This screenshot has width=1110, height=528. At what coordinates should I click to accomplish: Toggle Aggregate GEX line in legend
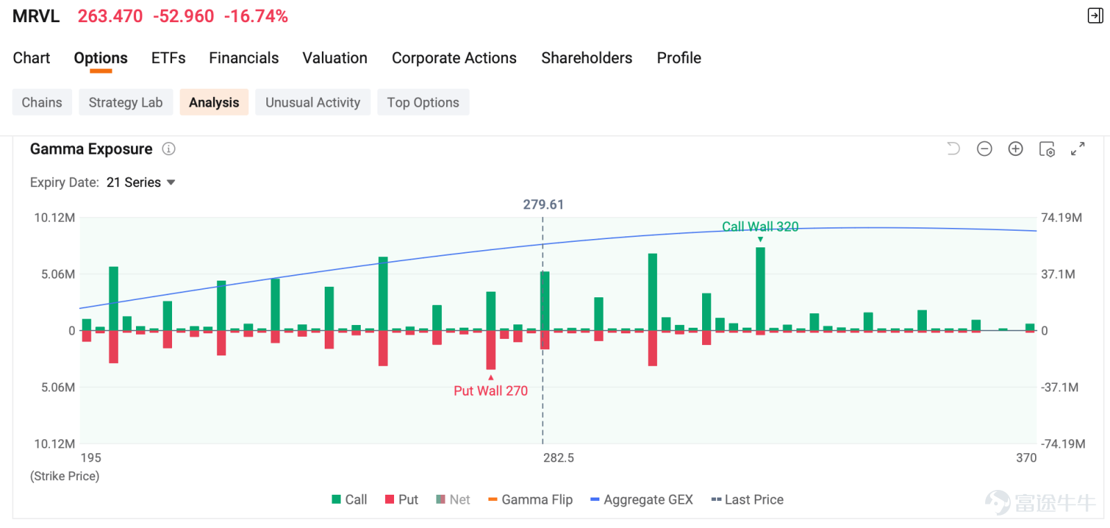tap(642, 500)
